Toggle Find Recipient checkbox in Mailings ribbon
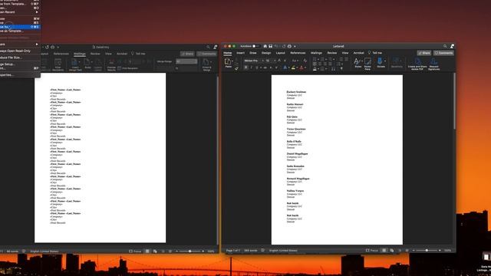The height and width of the screenshot is (276, 491). (x=120, y=68)
